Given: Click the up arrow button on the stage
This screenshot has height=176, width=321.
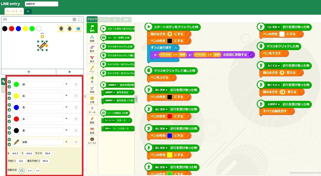Looking at the screenshot, I should point(61,29).
